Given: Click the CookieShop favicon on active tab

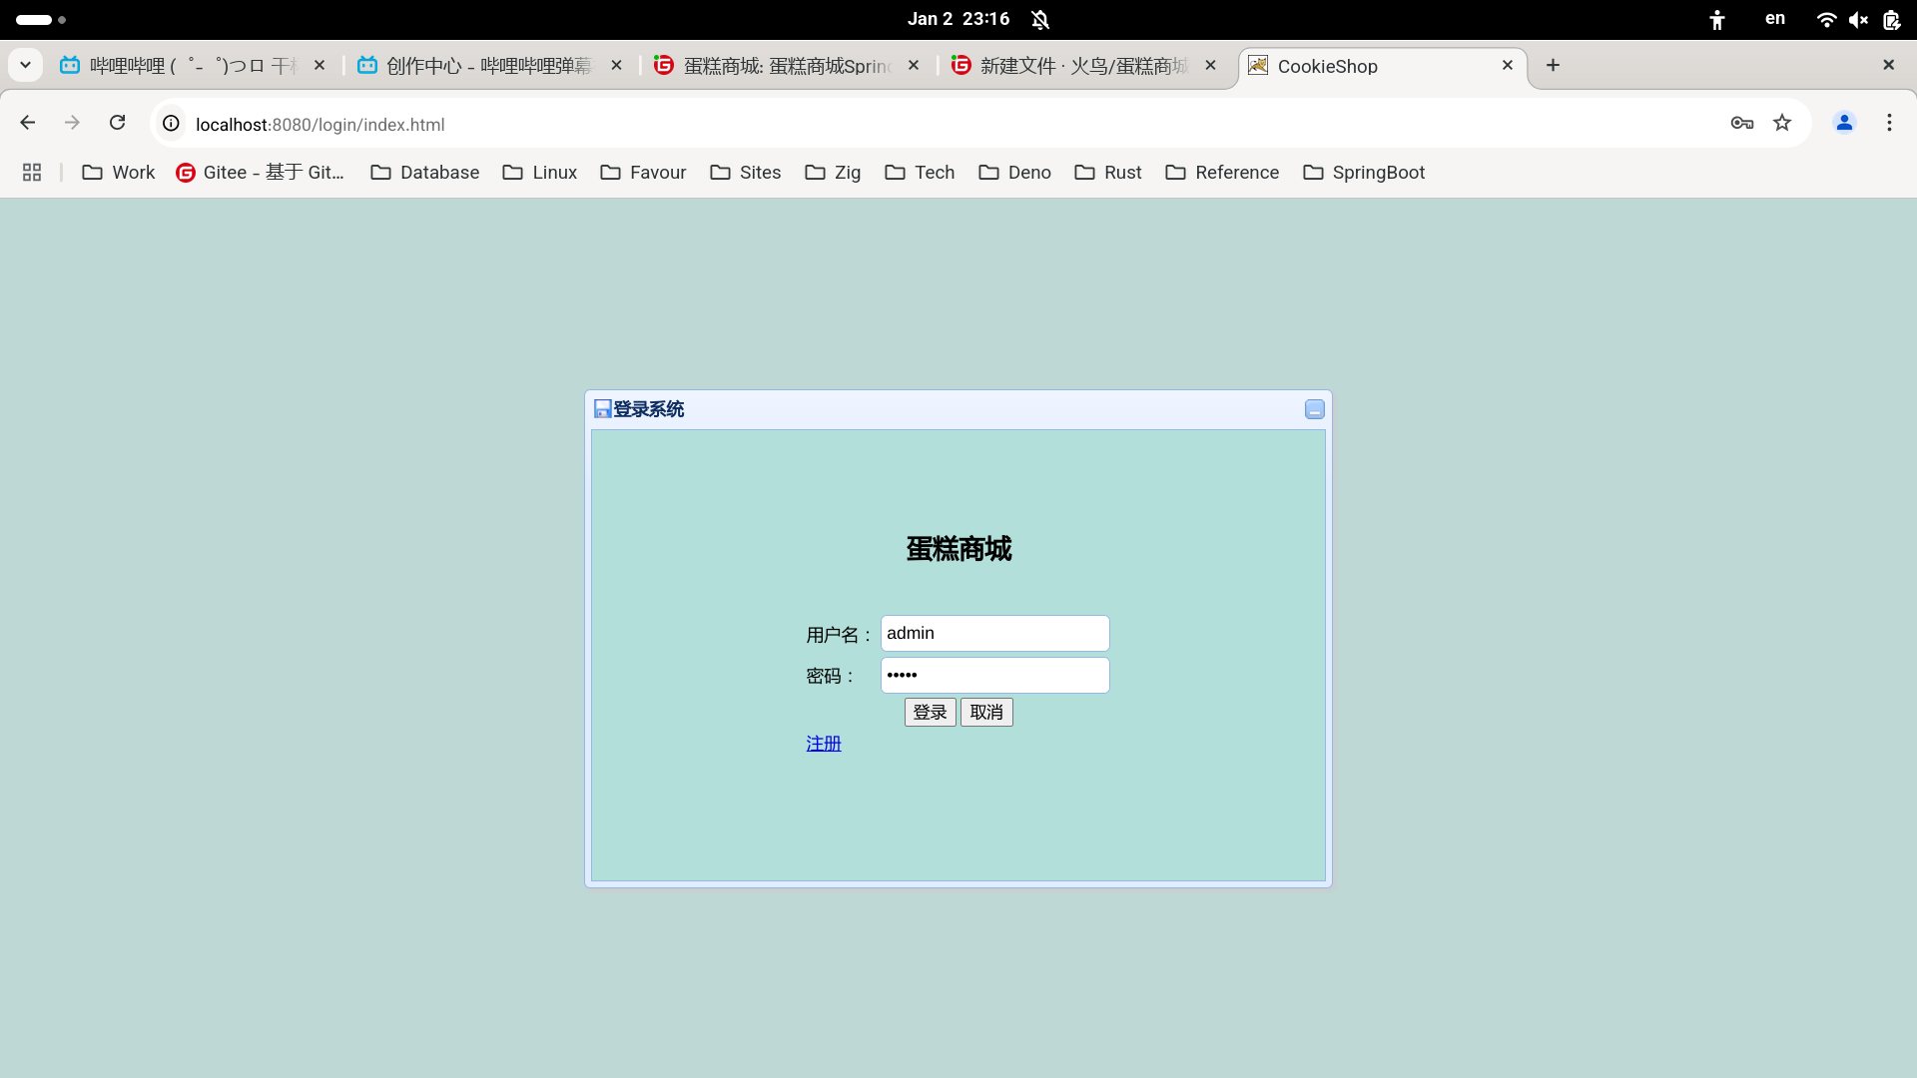Looking at the screenshot, I should coord(1259,66).
